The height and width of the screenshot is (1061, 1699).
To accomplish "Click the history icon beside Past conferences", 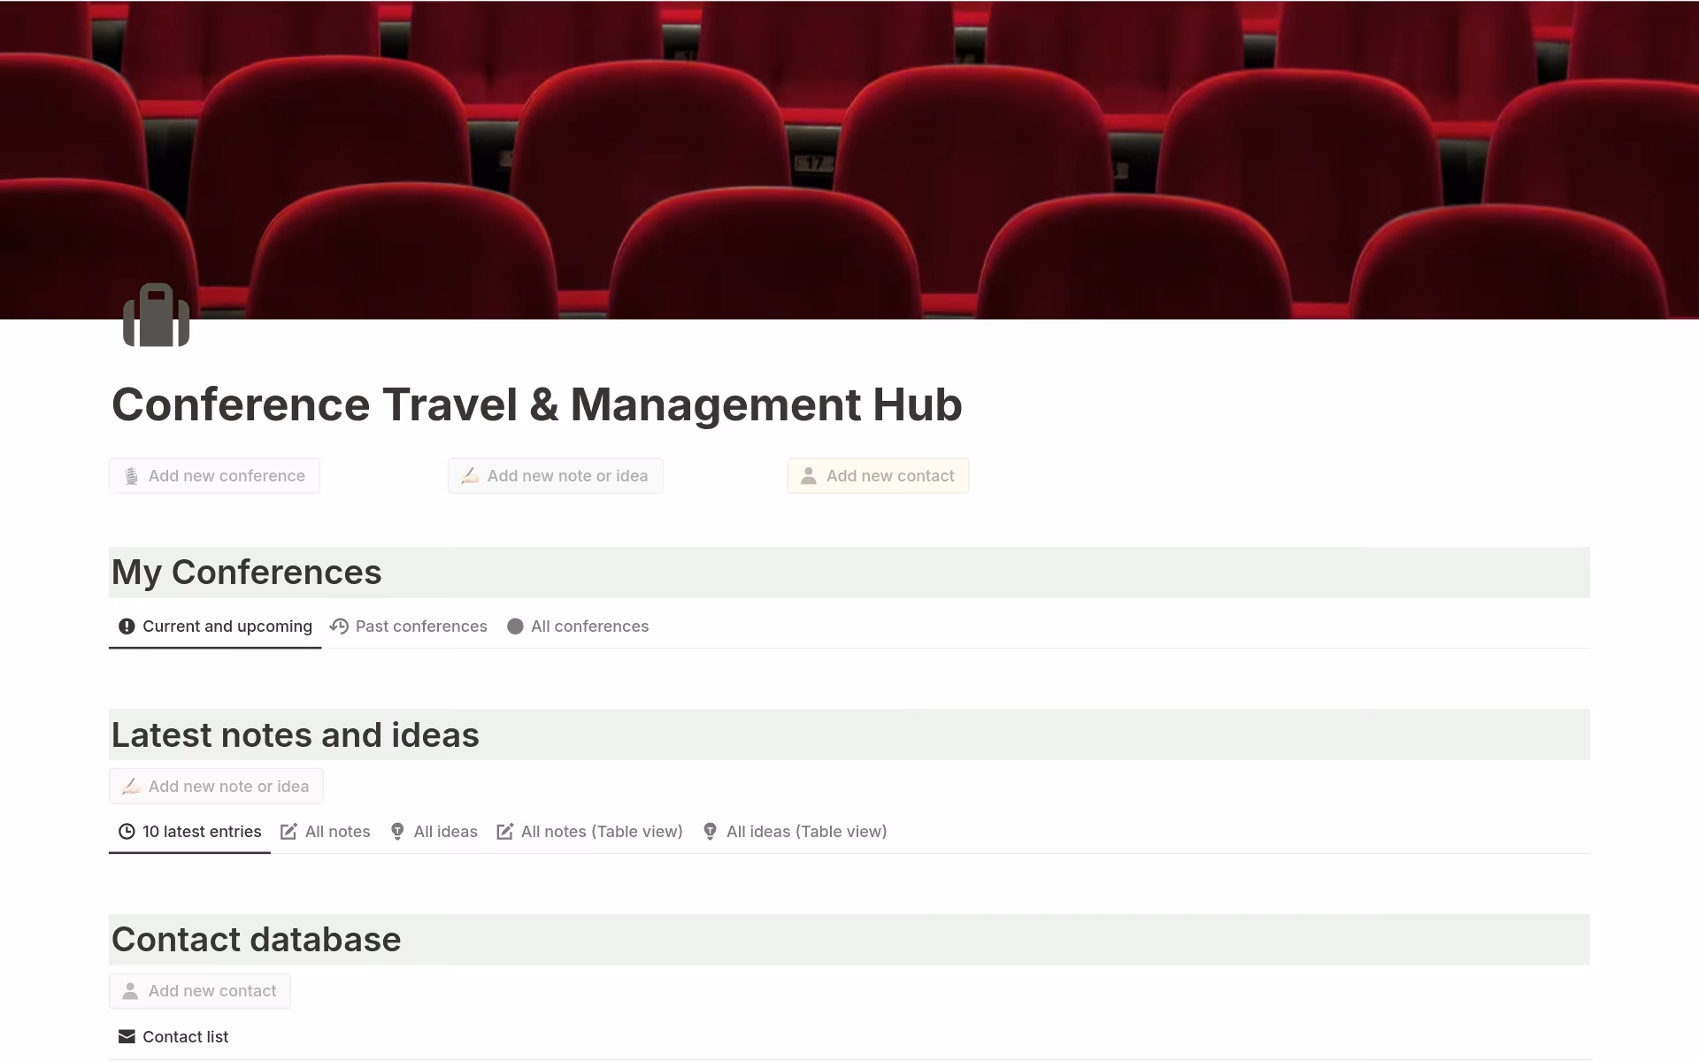I will [x=339, y=626].
